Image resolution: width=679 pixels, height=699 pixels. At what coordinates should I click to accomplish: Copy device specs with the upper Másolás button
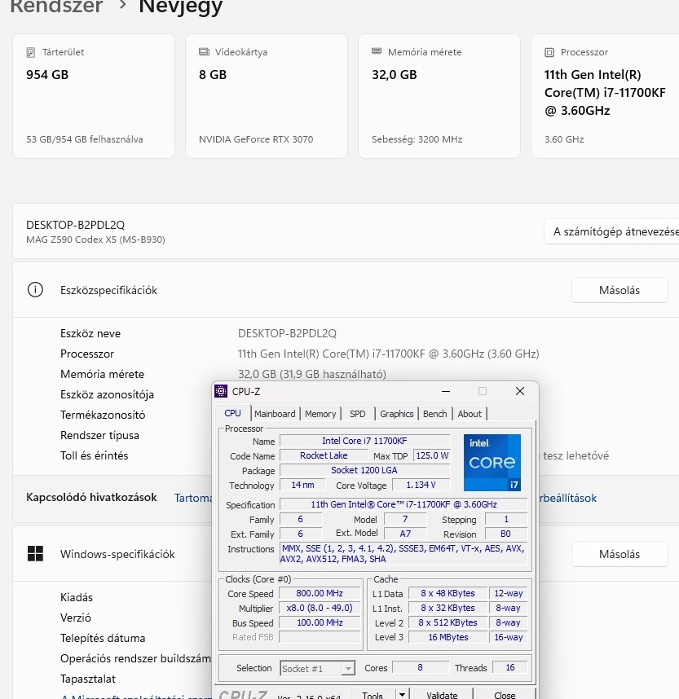pyautogui.click(x=619, y=290)
